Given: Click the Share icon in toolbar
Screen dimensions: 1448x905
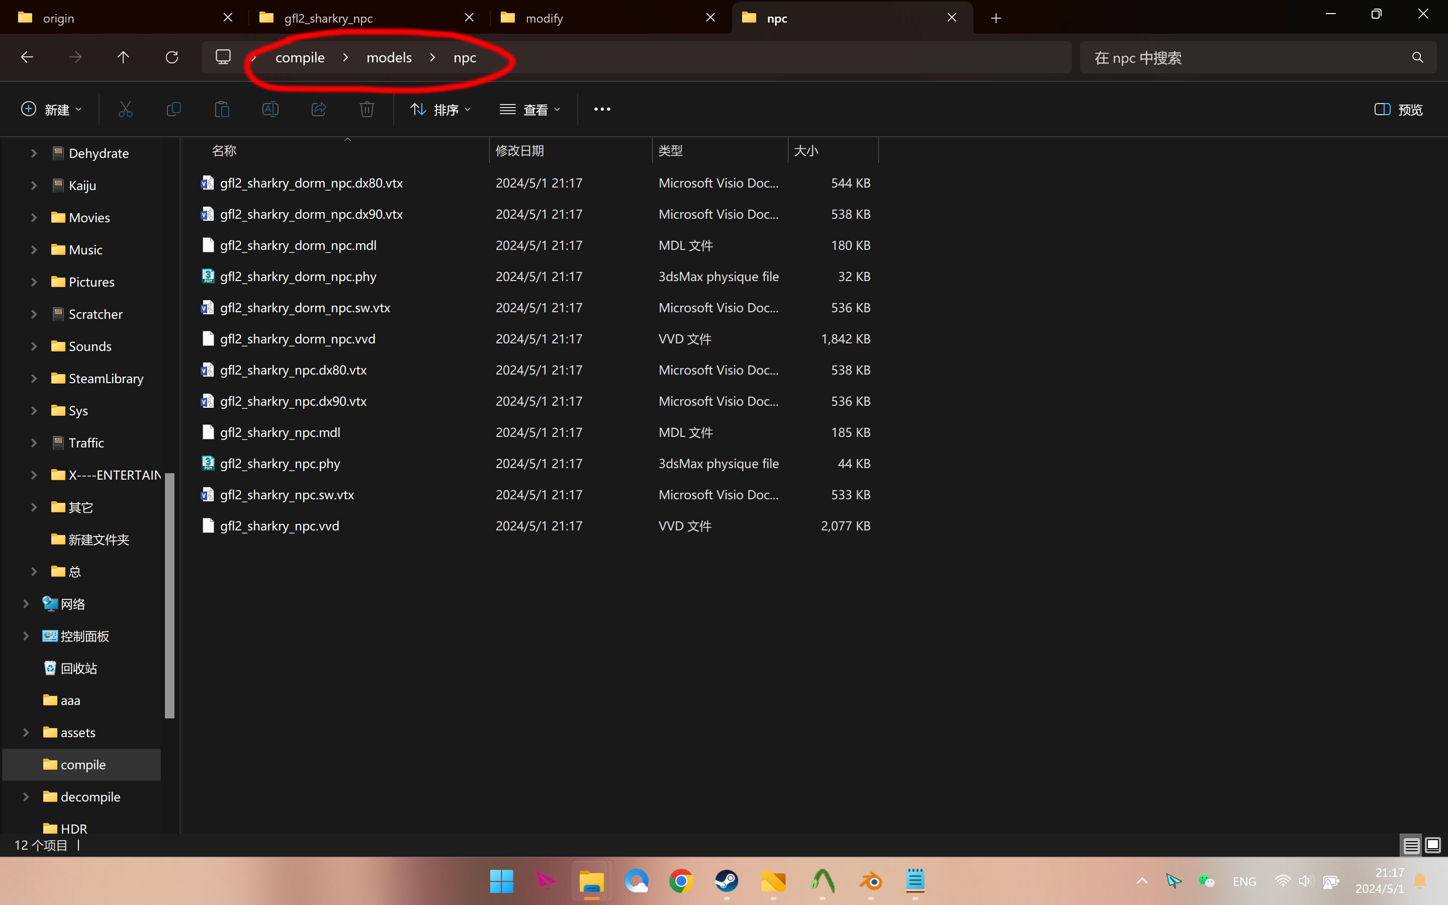Looking at the screenshot, I should click(x=319, y=109).
